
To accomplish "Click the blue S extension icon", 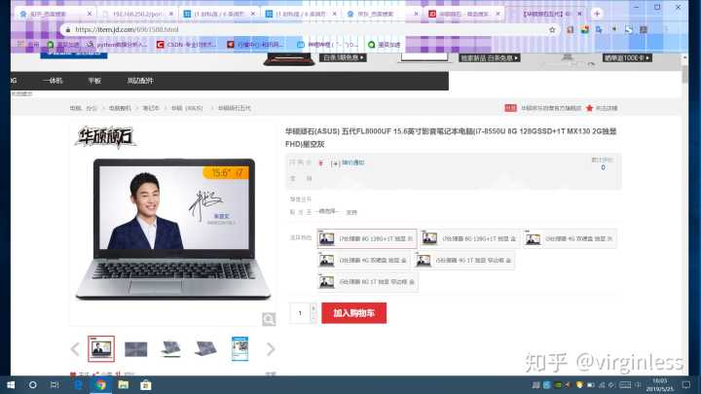I will pos(629,30).
